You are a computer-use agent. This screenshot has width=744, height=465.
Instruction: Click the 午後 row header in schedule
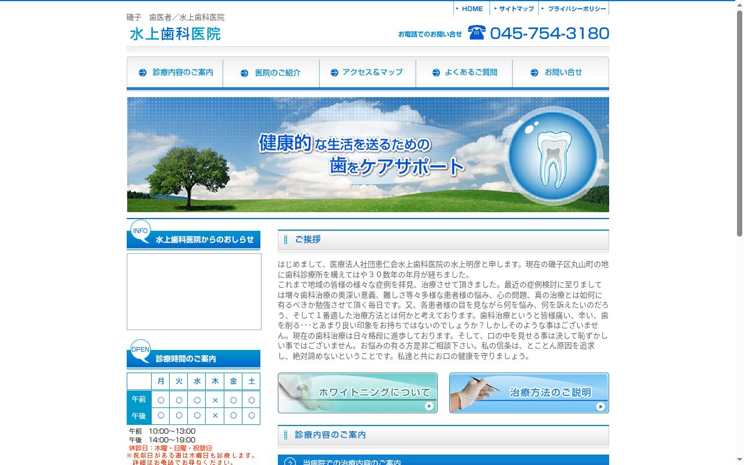(139, 416)
